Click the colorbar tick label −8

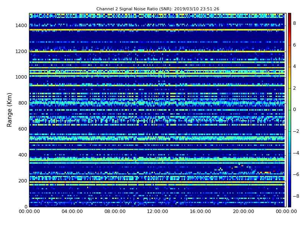click(296, 196)
